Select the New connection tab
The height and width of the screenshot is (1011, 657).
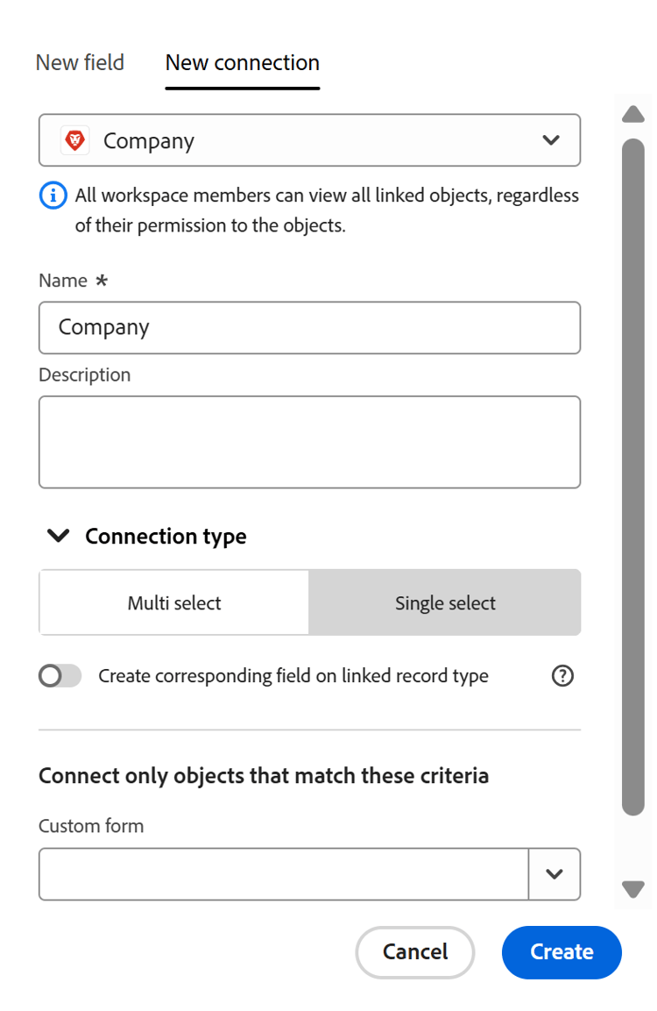coord(242,62)
